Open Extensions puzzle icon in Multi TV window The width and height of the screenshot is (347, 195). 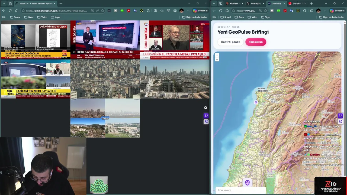(148, 11)
